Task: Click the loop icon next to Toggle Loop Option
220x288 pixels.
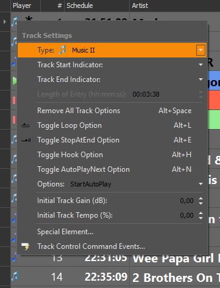Action: pos(26,125)
